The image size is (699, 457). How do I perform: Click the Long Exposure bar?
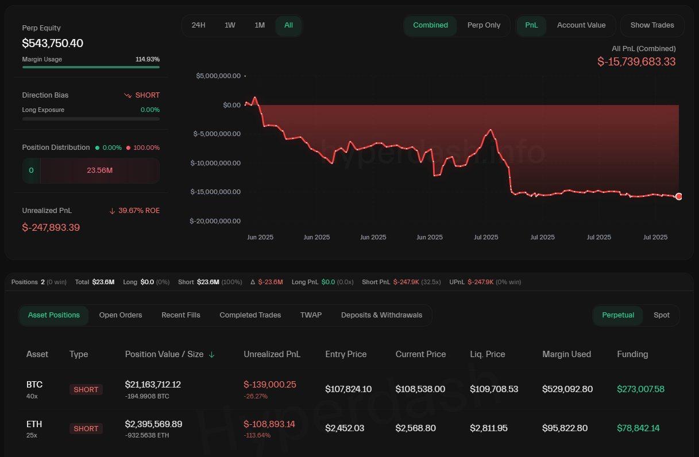[x=91, y=119]
